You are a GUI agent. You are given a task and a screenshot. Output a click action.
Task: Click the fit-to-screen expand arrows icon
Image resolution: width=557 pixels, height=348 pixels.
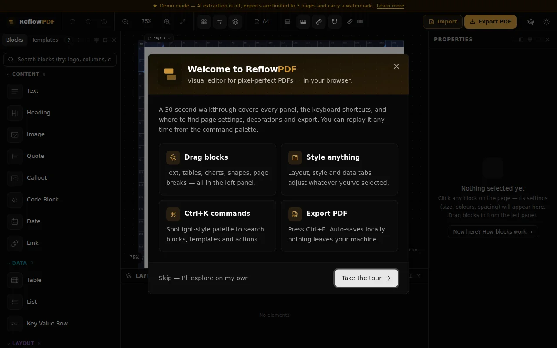pos(183,22)
